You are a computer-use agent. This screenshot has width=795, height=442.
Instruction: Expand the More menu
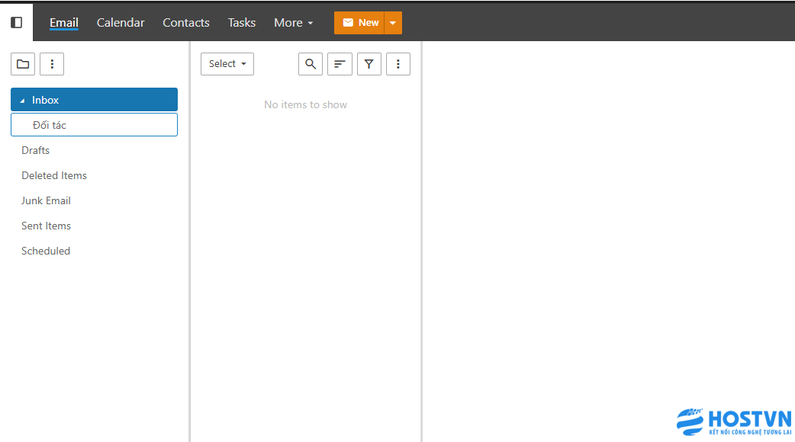click(x=293, y=23)
